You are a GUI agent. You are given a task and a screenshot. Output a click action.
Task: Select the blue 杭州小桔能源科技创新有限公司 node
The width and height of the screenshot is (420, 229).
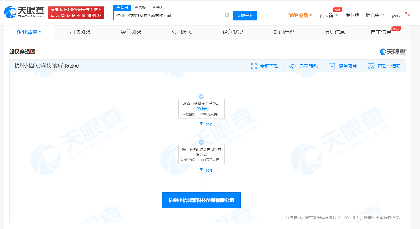tap(201, 200)
